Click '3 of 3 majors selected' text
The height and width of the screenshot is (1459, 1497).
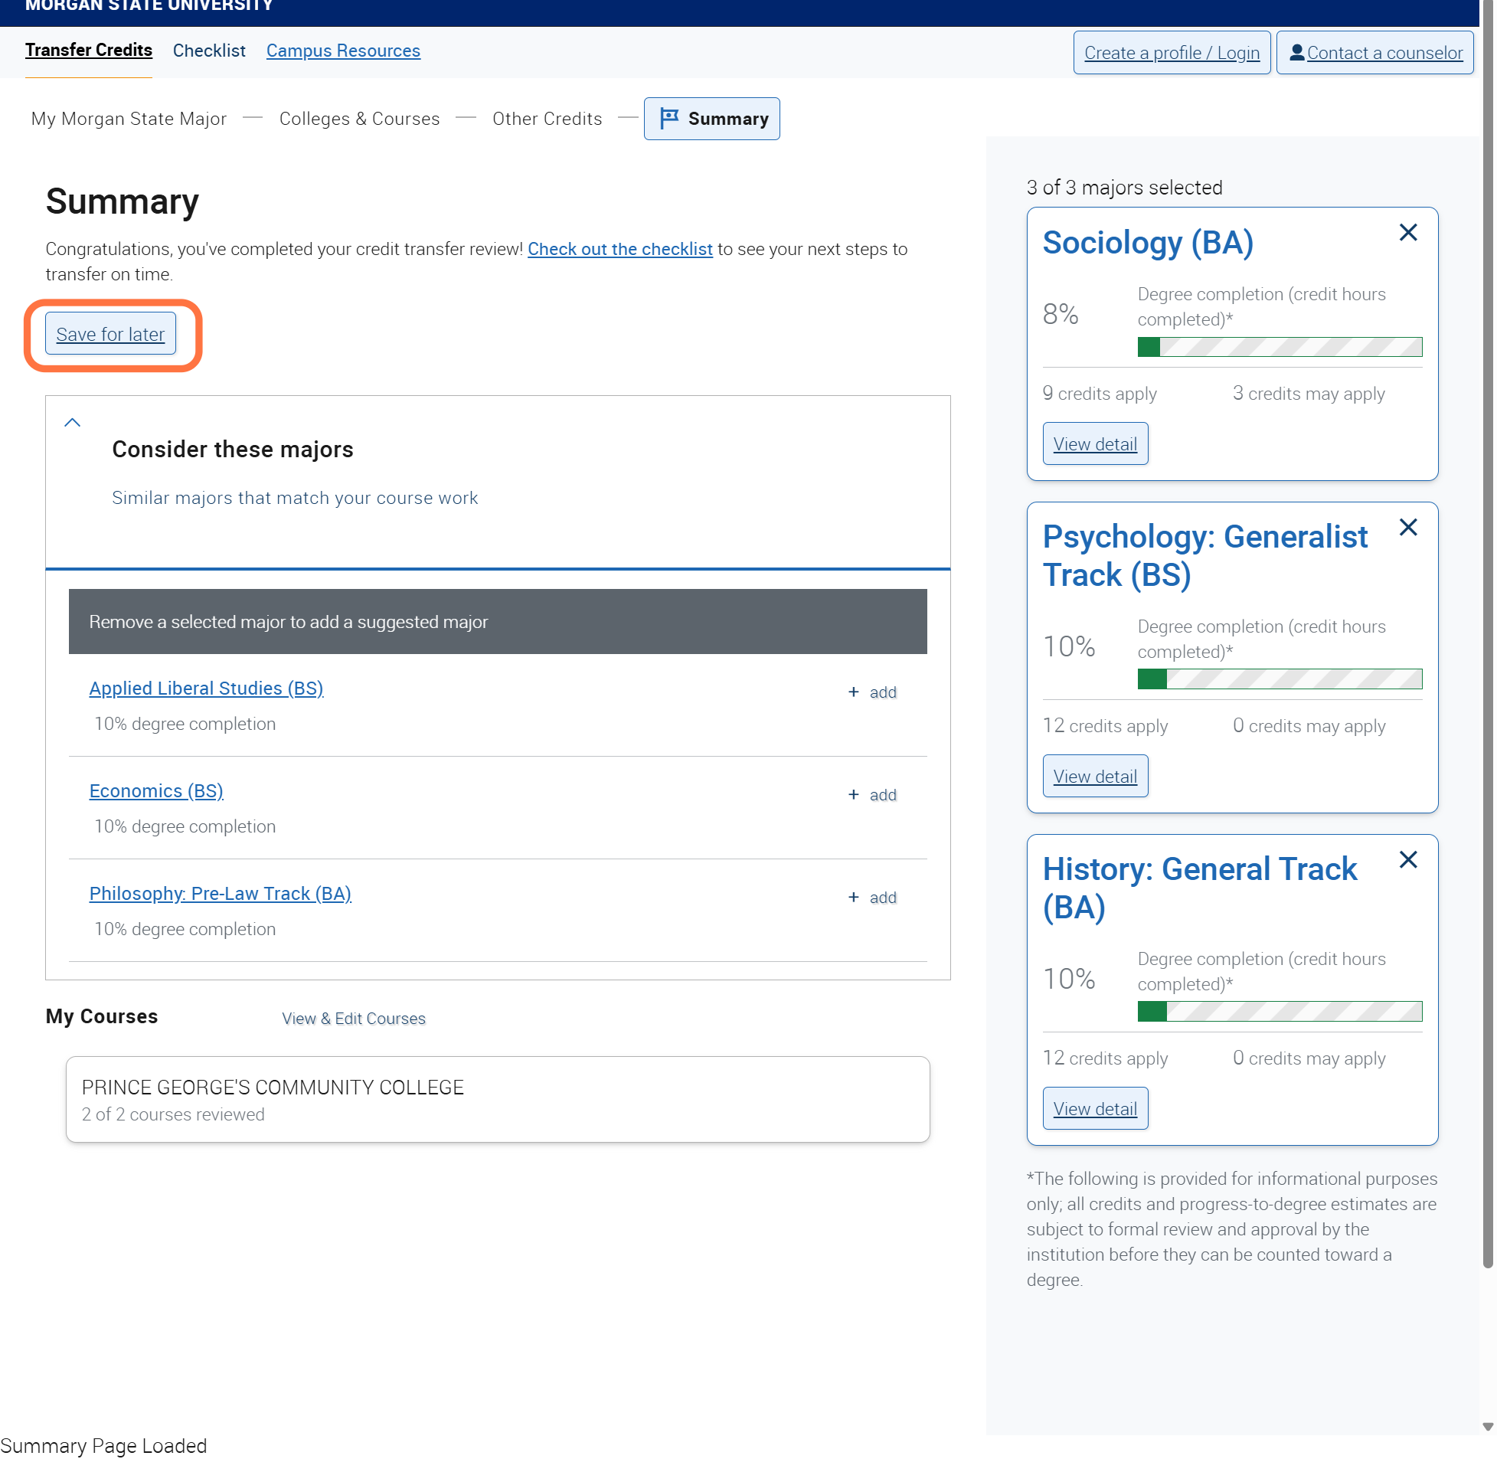click(x=1124, y=188)
